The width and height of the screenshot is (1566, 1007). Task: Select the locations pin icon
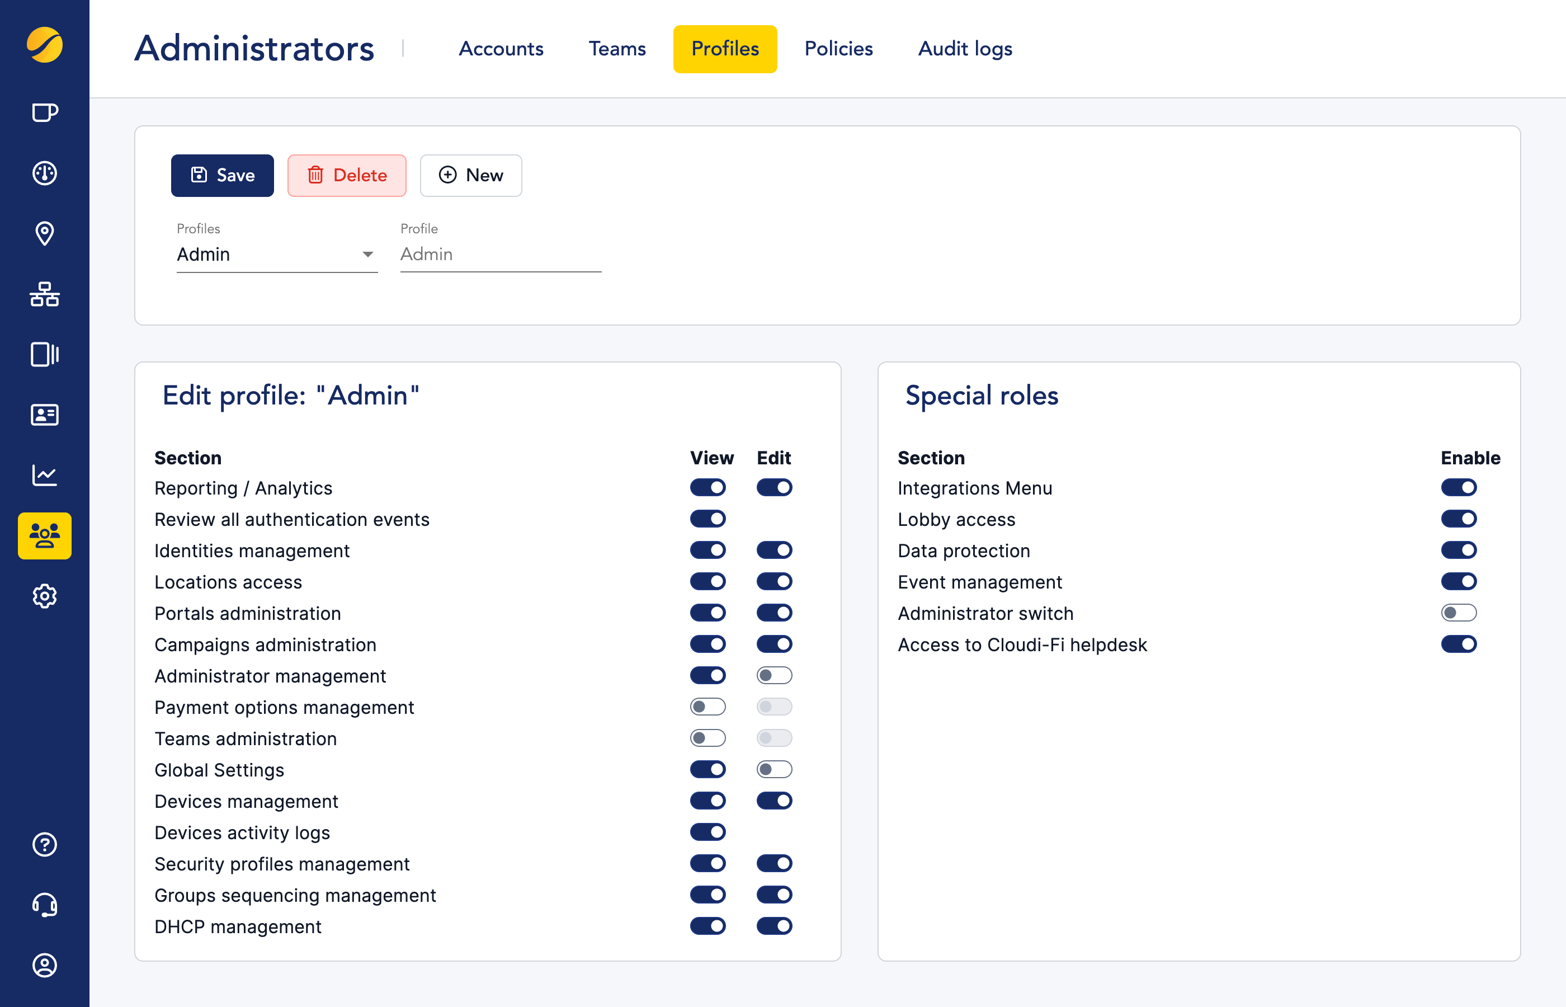click(x=44, y=234)
